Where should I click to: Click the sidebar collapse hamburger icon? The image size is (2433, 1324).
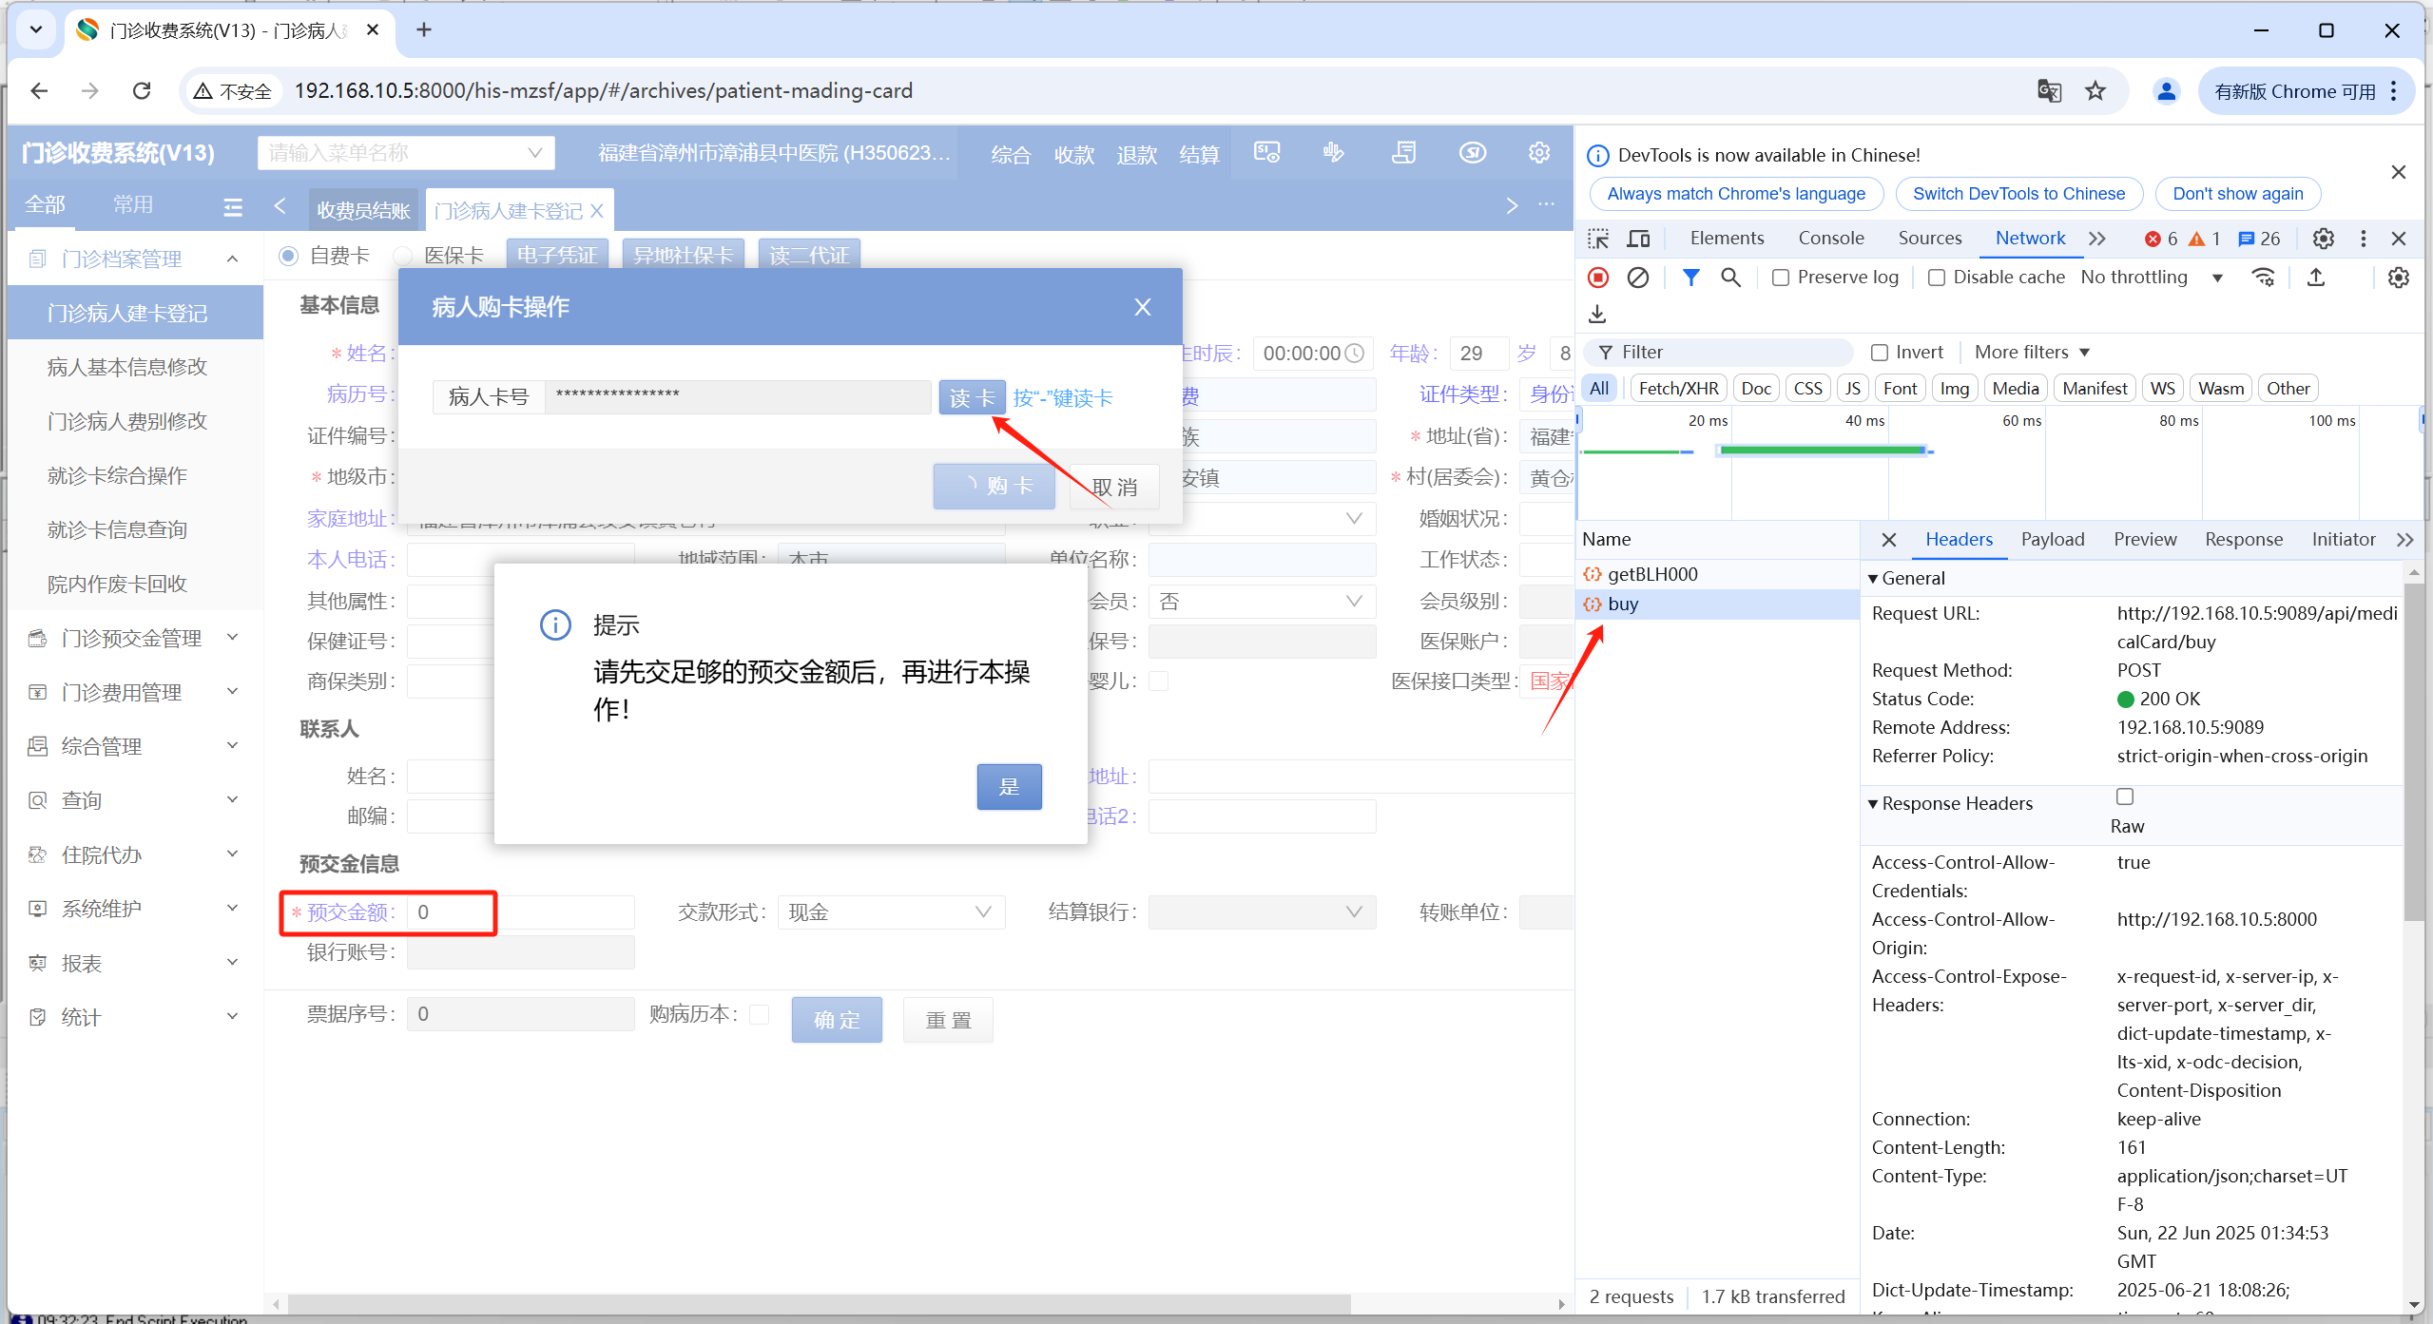[x=233, y=206]
